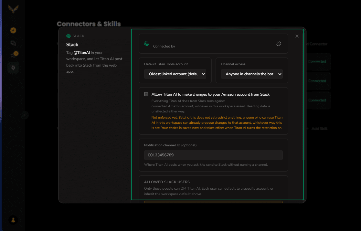Image resolution: width=361 pixels, height=231 pixels.
Task: Click the Slack title in the left panel
Action: click(x=72, y=45)
